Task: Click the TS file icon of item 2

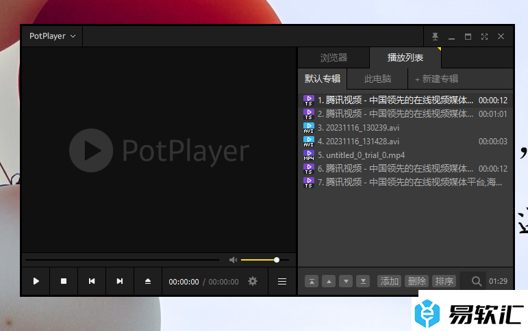Action: pyautogui.click(x=308, y=114)
